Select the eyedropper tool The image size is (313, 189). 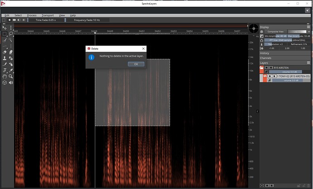[x=11, y=70]
